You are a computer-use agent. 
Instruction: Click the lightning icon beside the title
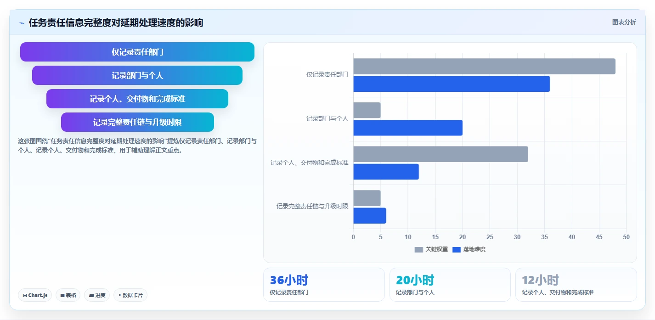click(x=22, y=23)
